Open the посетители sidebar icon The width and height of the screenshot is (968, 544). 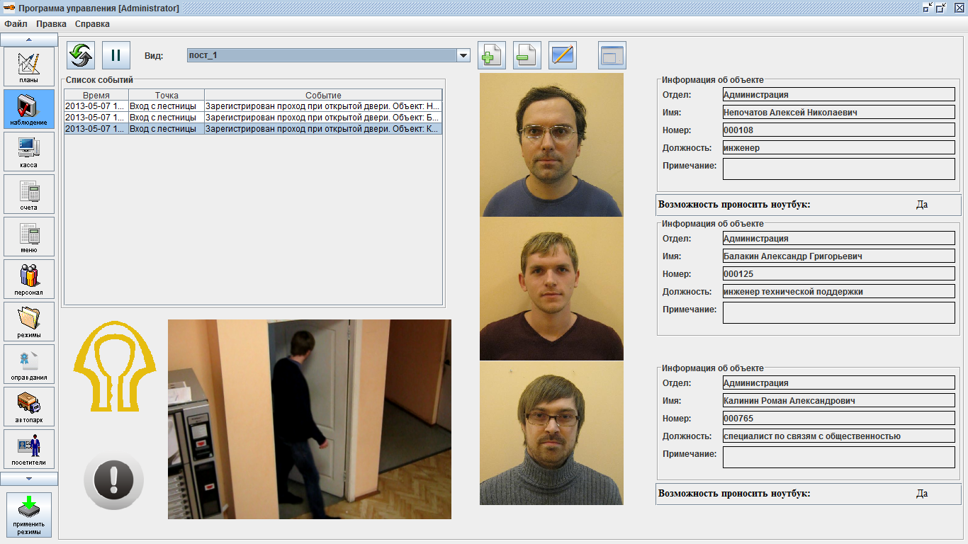click(29, 449)
